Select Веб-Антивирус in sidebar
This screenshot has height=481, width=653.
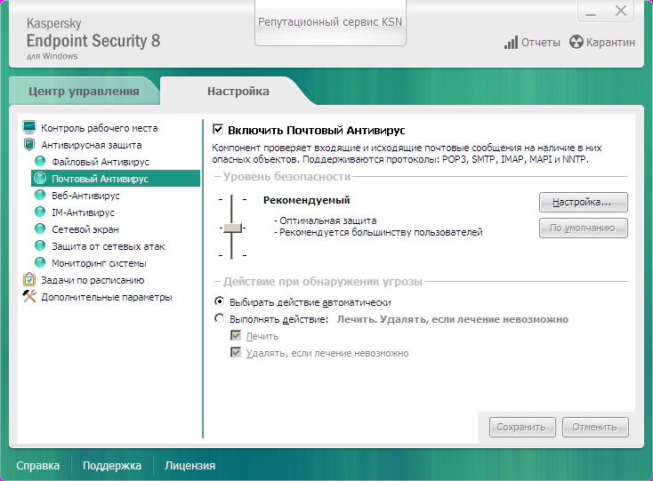[85, 196]
